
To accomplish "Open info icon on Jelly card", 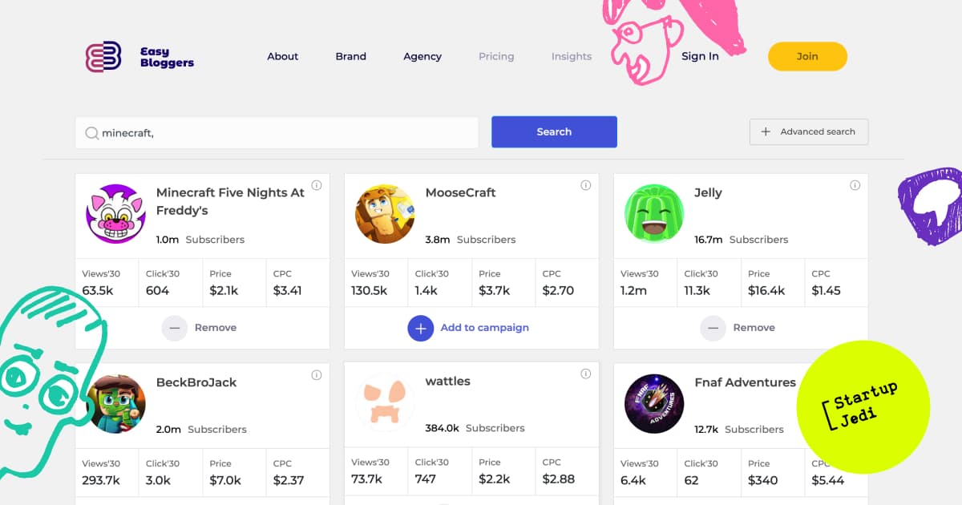I will coord(855,185).
